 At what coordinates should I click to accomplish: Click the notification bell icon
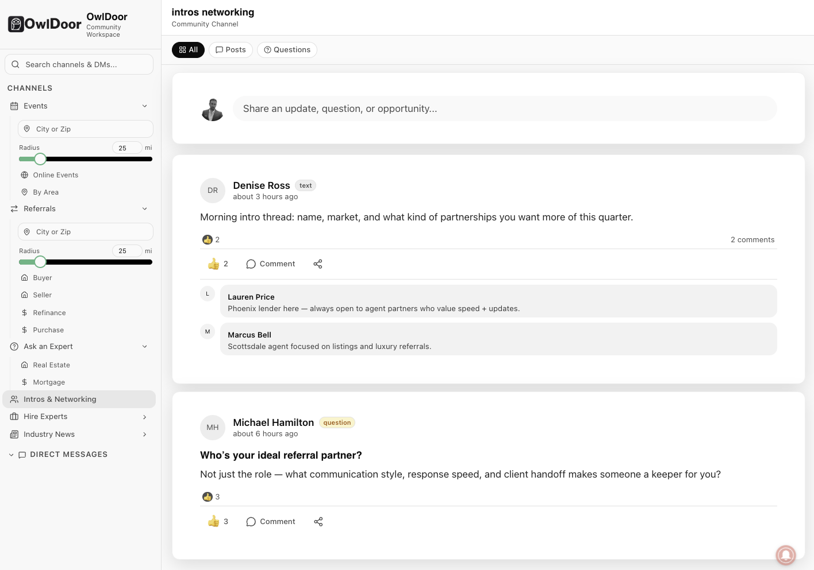[785, 555]
